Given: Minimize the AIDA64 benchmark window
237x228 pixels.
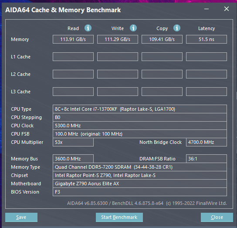Looking at the screenshot, I should [x=207, y=9].
